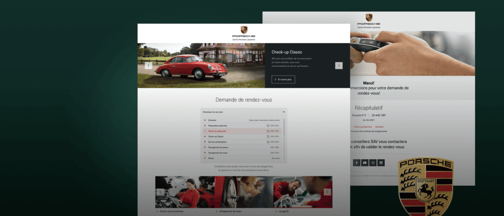The image size is (504, 216).
Task: Add the Entretien service with plus icon
Action: [x=204, y=121]
